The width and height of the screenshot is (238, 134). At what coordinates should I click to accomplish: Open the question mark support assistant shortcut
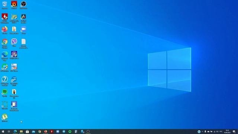pyautogui.click(x=5, y=81)
